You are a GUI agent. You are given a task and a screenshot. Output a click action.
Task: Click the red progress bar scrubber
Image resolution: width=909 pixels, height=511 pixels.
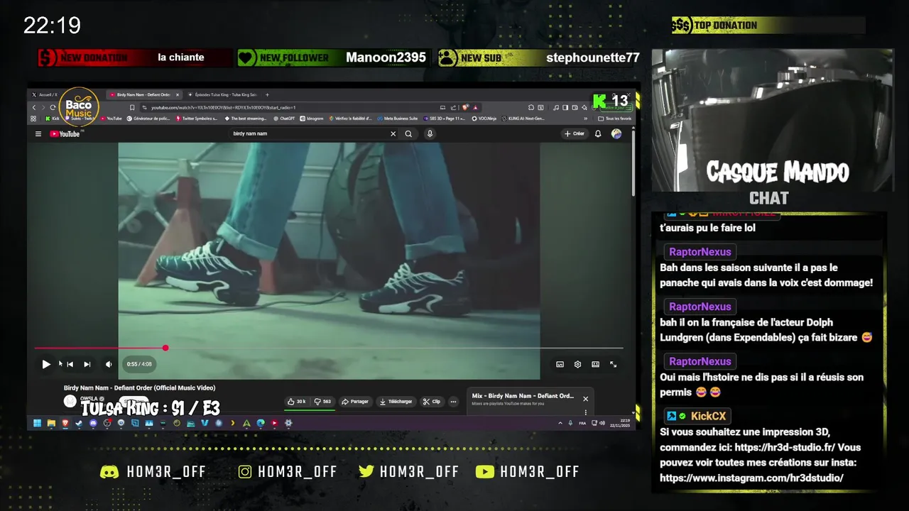pyautogui.click(x=165, y=348)
